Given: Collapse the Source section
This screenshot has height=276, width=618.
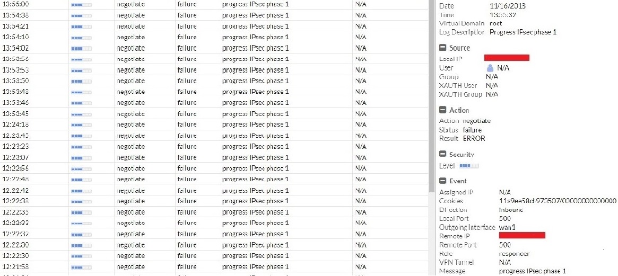Looking at the screenshot, I should click(443, 48).
